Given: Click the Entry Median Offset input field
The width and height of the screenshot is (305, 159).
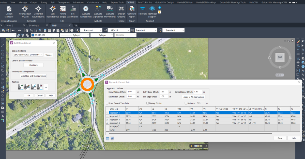Looking at the screenshot, I should click(x=131, y=92).
